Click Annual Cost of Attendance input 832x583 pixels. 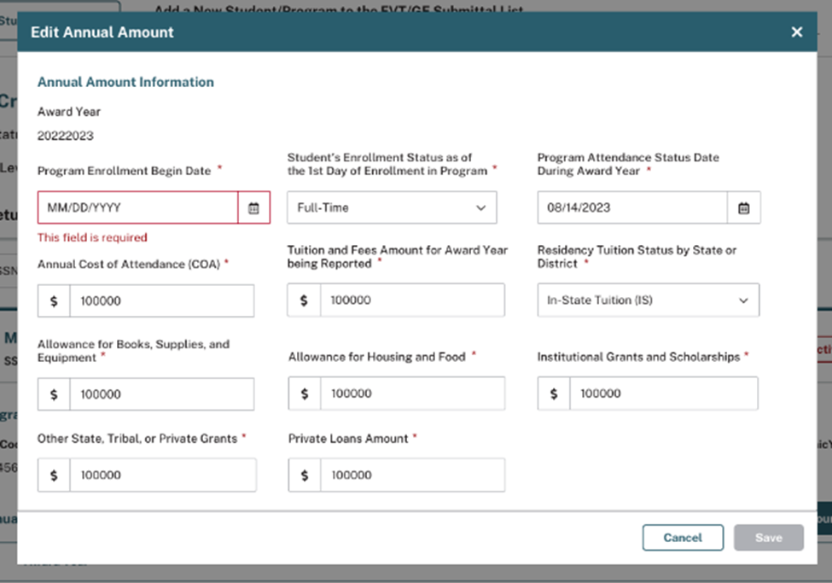[x=162, y=301]
